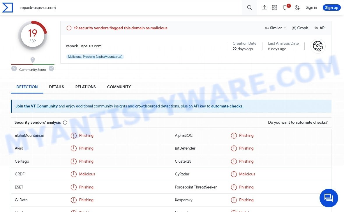Click the Malicious, Phishing alphaMountain.ai tag

pyautogui.click(x=95, y=57)
